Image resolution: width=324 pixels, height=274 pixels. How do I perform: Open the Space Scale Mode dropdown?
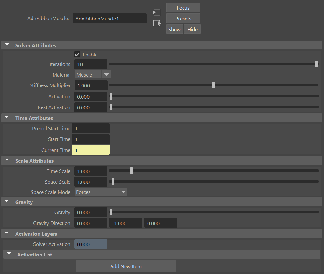[x=123, y=192]
